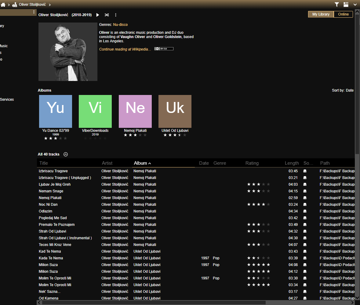Shuffle the artist's tracks
Image resolution: width=360 pixels, height=305 pixels.
pos(107,15)
